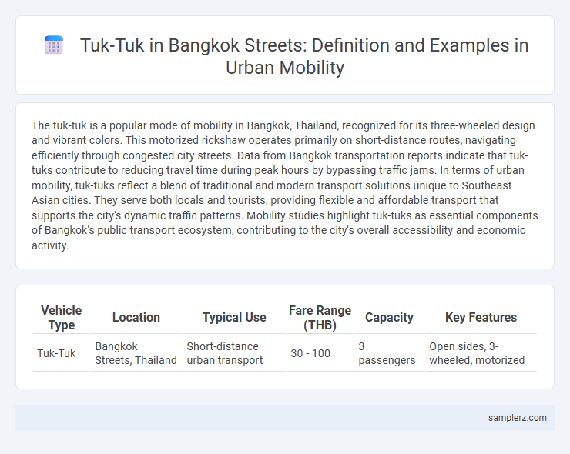Click the Vehicle Type column header
The width and height of the screenshot is (570, 454).
[61, 318]
